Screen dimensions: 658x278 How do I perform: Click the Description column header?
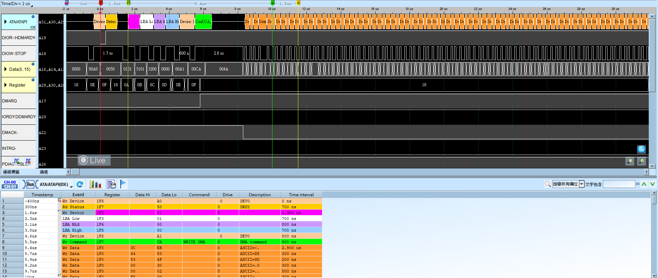click(x=260, y=194)
